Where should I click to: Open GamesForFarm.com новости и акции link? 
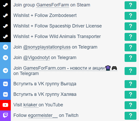[x=70, y=68]
